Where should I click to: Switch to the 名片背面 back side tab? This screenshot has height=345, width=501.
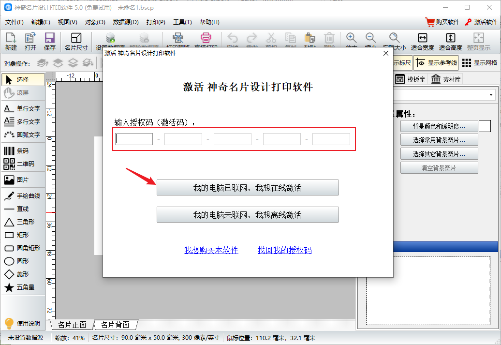(x=116, y=325)
